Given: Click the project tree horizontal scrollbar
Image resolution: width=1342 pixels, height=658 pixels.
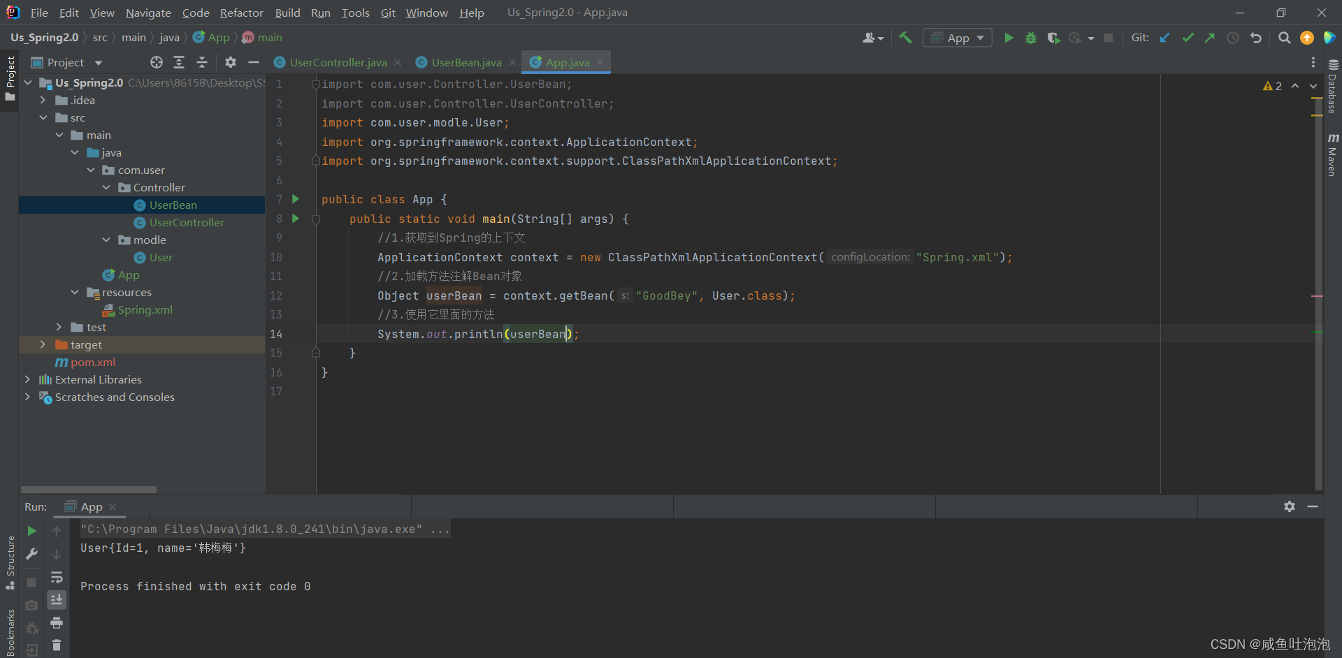Looking at the screenshot, I should pos(89,490).
